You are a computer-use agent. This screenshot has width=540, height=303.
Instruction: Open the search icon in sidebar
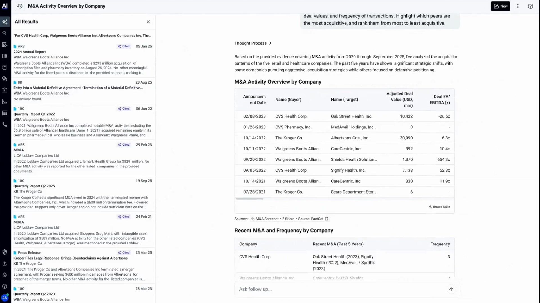pyautogui.click(x=4, y=33)
